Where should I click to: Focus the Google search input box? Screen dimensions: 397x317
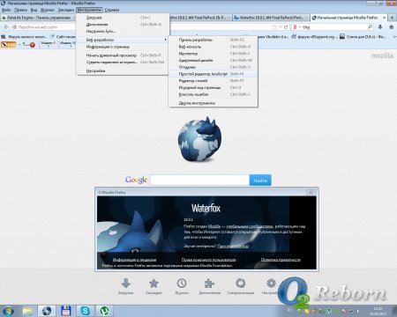click(199, 180)
